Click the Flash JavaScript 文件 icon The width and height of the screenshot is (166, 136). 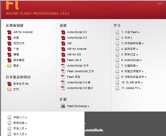coord(63,71)
